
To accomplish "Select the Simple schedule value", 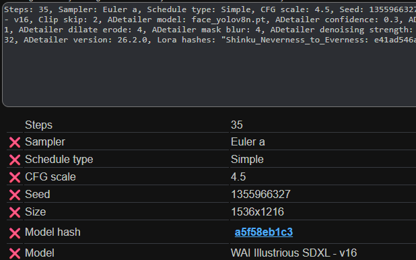I will [247, 160].
